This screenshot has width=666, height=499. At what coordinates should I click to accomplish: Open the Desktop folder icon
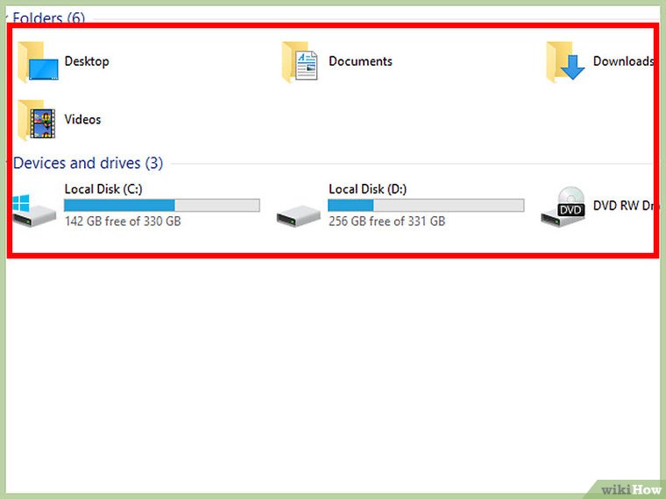click(37, 63)
